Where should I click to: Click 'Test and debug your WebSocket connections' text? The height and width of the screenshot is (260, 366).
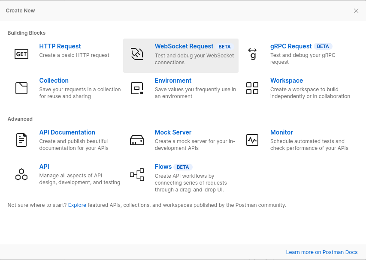[x=194, y=59]
